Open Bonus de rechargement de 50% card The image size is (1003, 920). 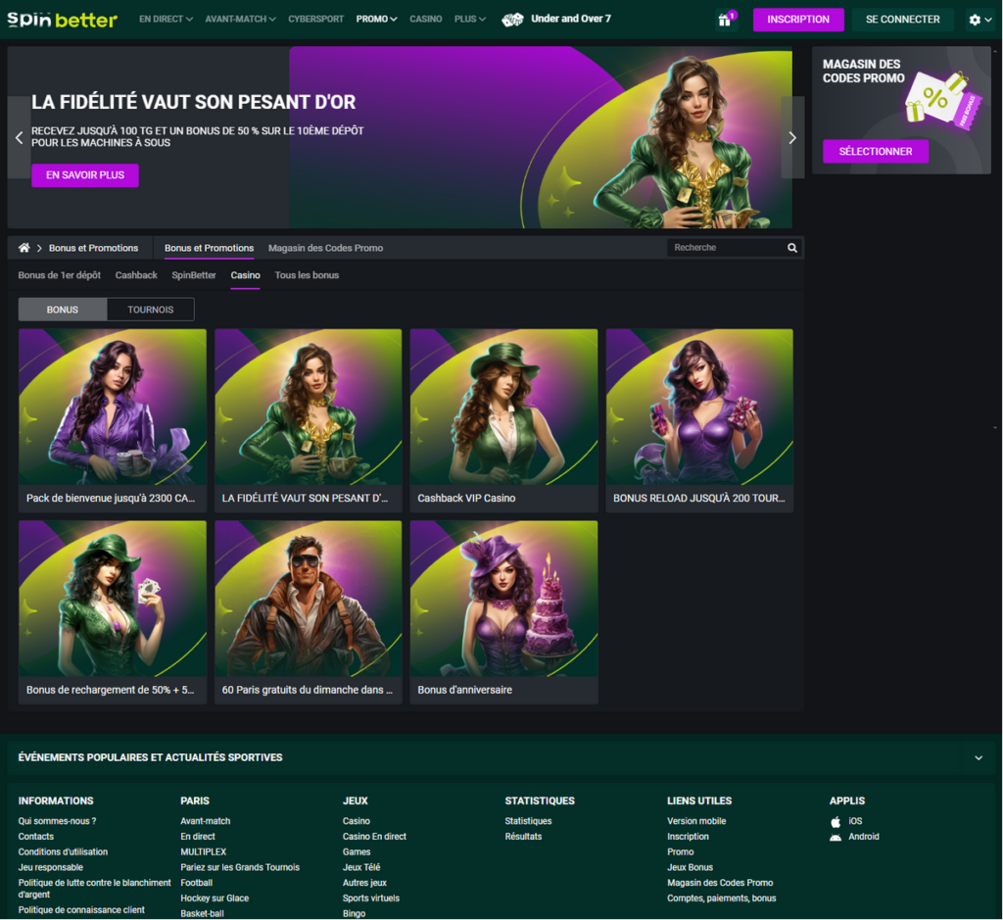pyautogui.click(x=113, y=612)
